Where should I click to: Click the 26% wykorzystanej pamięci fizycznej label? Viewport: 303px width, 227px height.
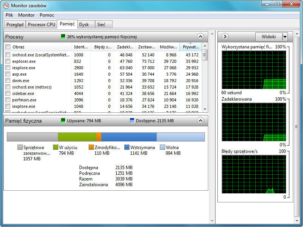(102, 37)
